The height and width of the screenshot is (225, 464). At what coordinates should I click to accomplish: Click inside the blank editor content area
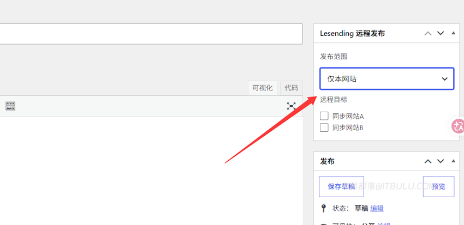151,171
